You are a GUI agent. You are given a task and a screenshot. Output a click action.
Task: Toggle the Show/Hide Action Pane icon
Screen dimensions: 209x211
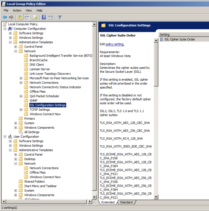(x=50, y=17)
